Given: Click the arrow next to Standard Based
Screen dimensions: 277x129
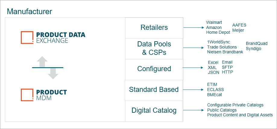Looking at the screenshot, I should (194, 90).
